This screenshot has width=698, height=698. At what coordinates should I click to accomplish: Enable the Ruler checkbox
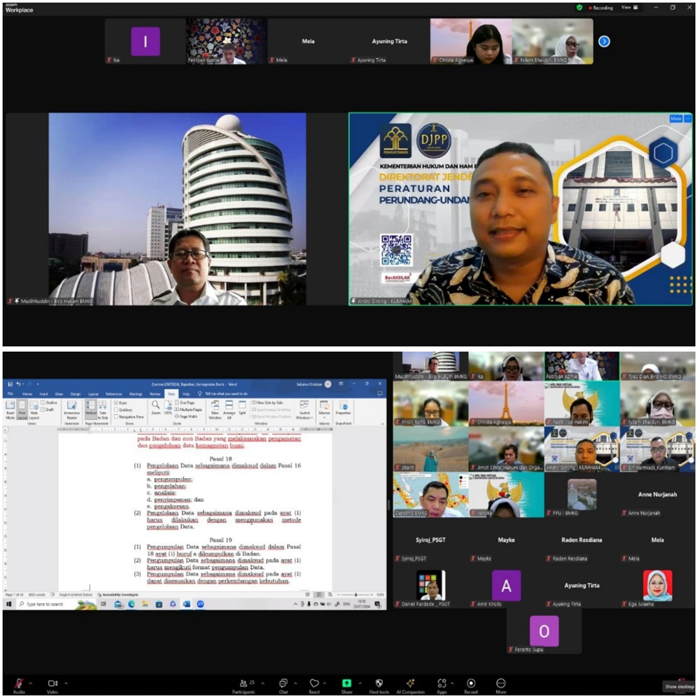point(116,403)
